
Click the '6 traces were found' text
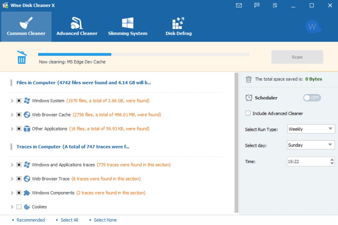[x=106, y=179]
